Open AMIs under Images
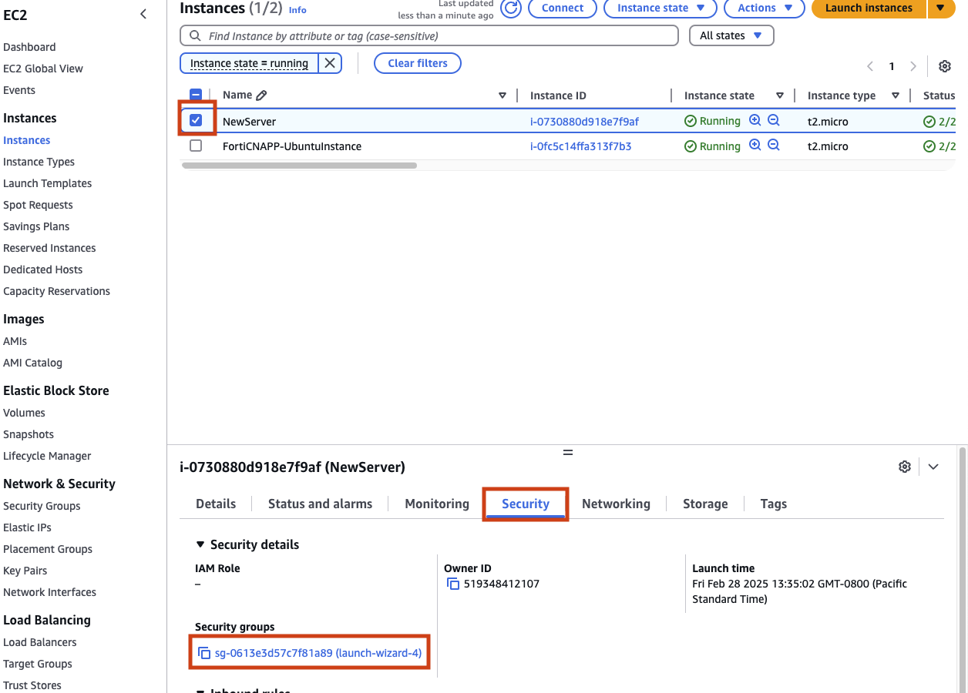 [15, 341]
